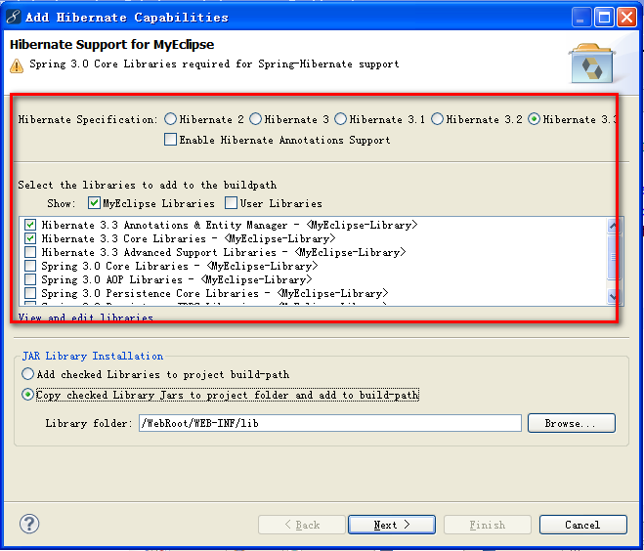Click the Finish button
Image resolution: width=644 pixels, height=551 pixels.
coord(488,525)
